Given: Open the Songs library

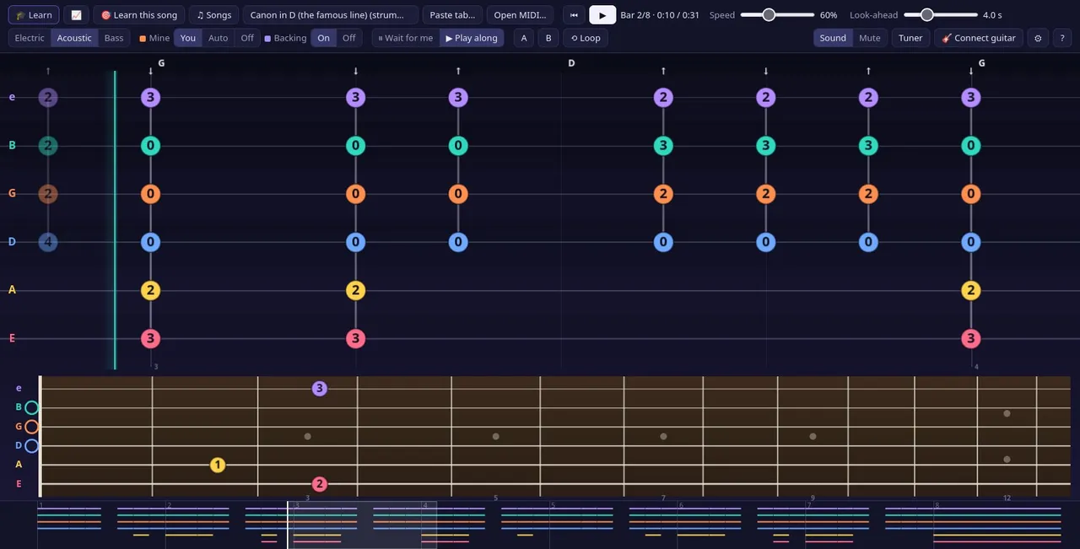Looking at the screenshot, I should tap(213, 15).
